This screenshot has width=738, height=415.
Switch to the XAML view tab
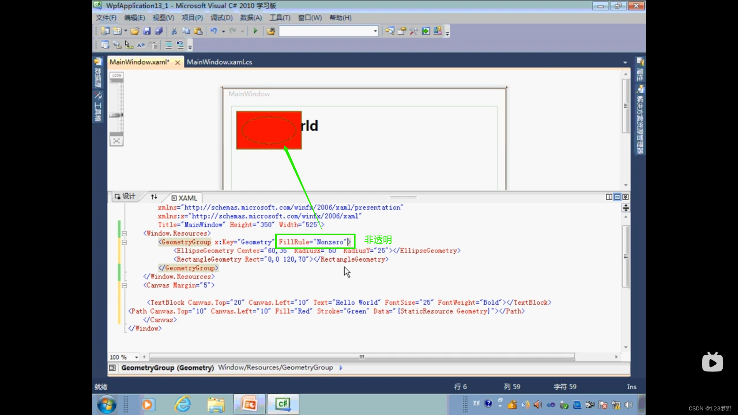coord(184,198)
